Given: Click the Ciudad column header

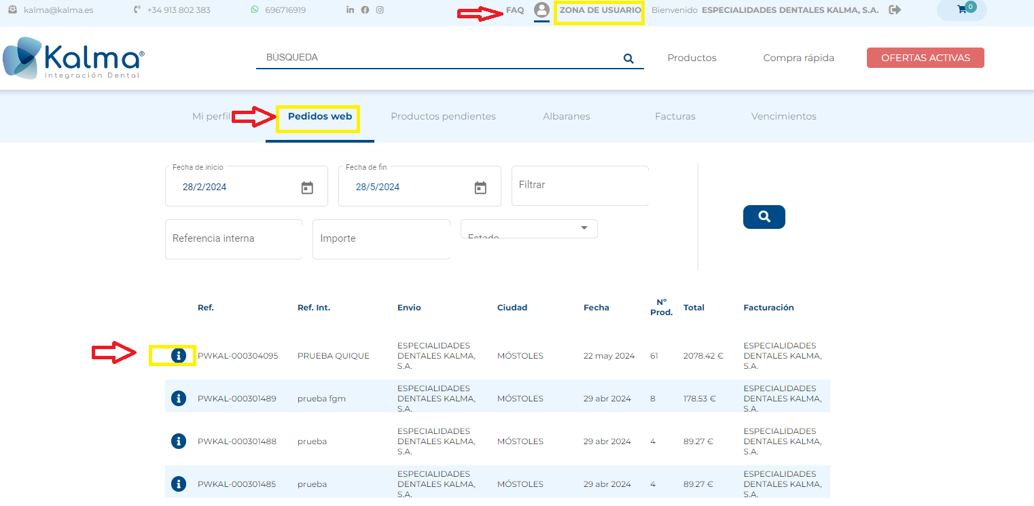Looking at the screenshot, I should [x=512, y=308].
